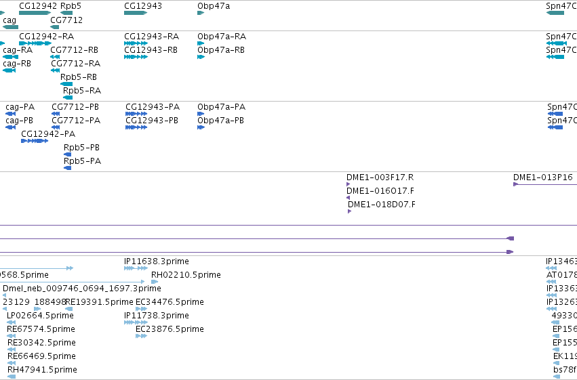Screen dimensions: 577x380
Task: Select the RH02210.5prime EST label
Action: click(186, 275)
